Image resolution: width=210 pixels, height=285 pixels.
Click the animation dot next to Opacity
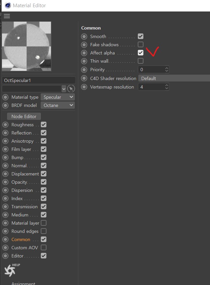click(6, 182)
